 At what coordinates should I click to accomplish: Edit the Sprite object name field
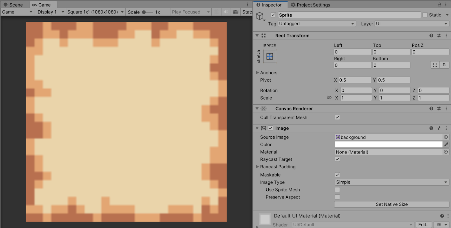coord(349,15)
